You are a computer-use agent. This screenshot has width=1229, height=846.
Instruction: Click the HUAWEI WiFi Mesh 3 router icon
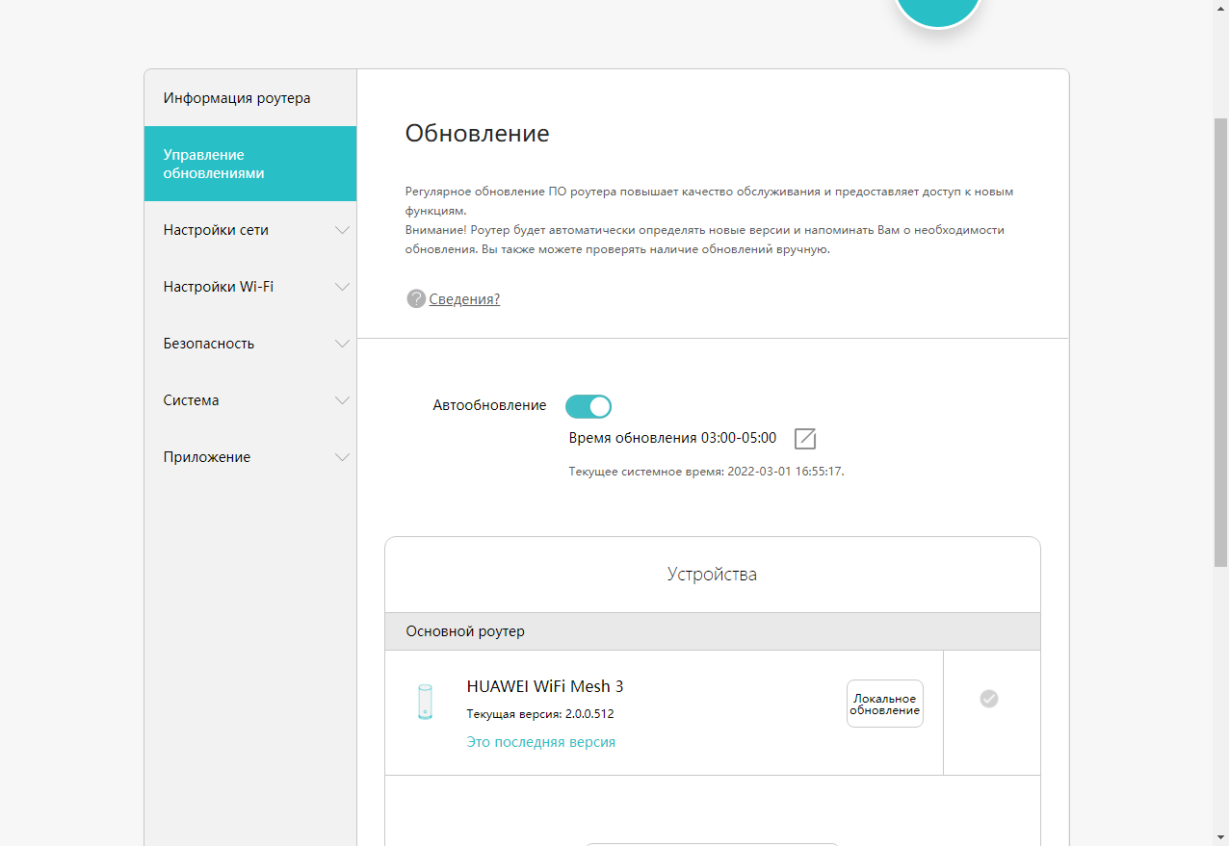click(425, 703)
